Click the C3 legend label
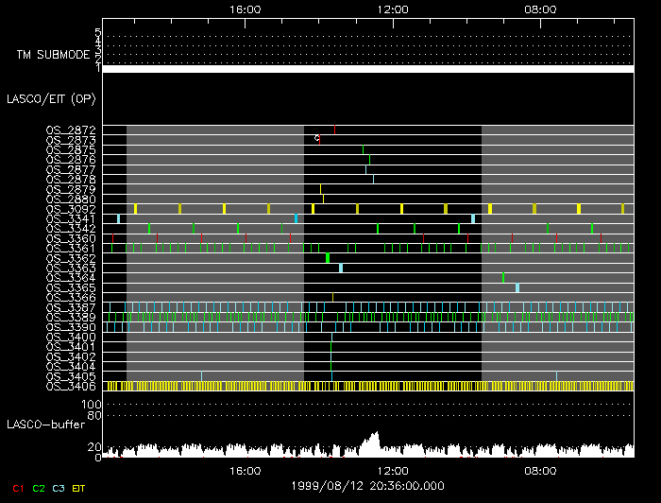661x503 pixels. [59, 488]
